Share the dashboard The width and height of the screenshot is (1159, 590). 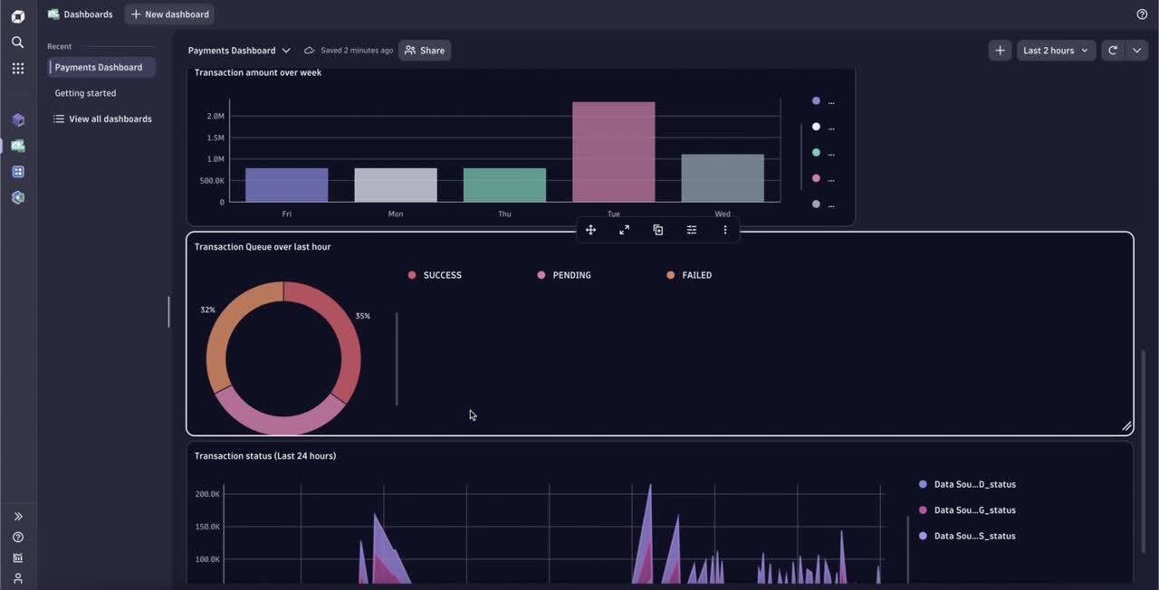425,51
